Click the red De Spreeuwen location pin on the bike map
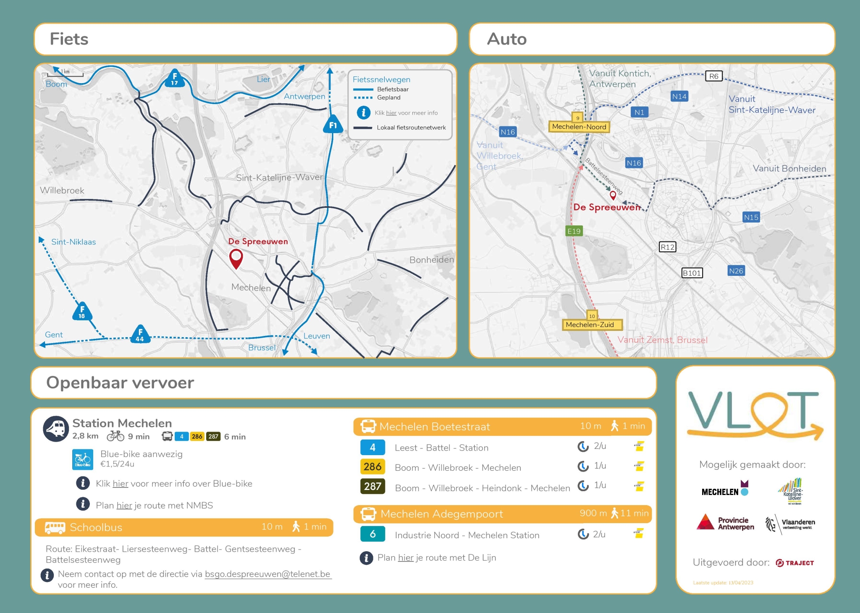This screenshot has width=860, height=613. coord(236,258)
